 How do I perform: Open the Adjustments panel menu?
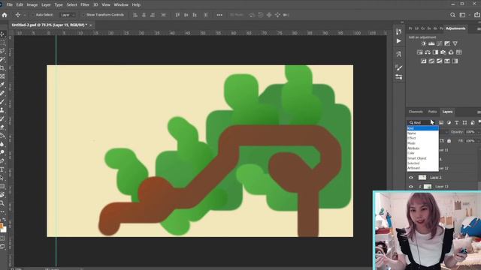click(479, 28)
